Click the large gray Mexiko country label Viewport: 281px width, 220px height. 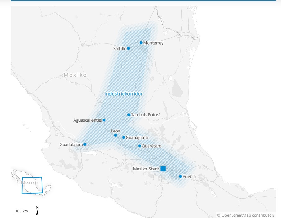75,75
